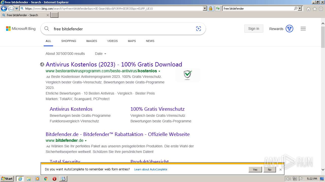Viewport: 325px width, 182px height.
Task: Switch to the IMAGES tab
Action: click(91, 41)
